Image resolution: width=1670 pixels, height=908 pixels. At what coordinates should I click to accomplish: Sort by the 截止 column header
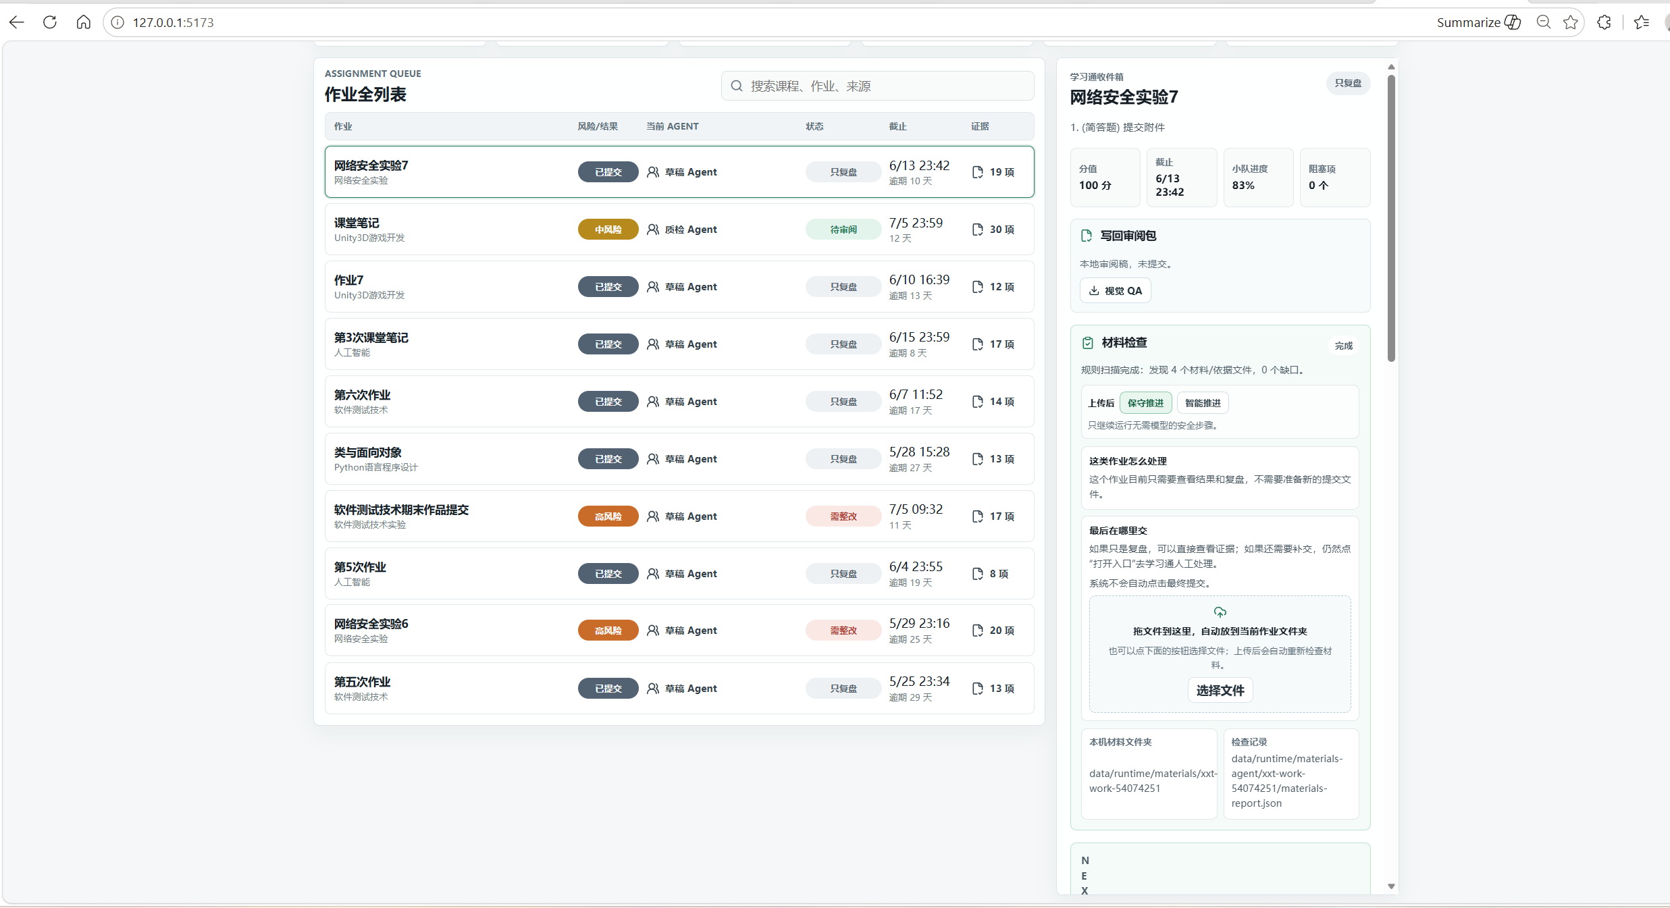click(897, 126)
